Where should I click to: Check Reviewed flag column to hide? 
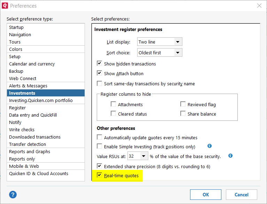[x=183, y=104]
